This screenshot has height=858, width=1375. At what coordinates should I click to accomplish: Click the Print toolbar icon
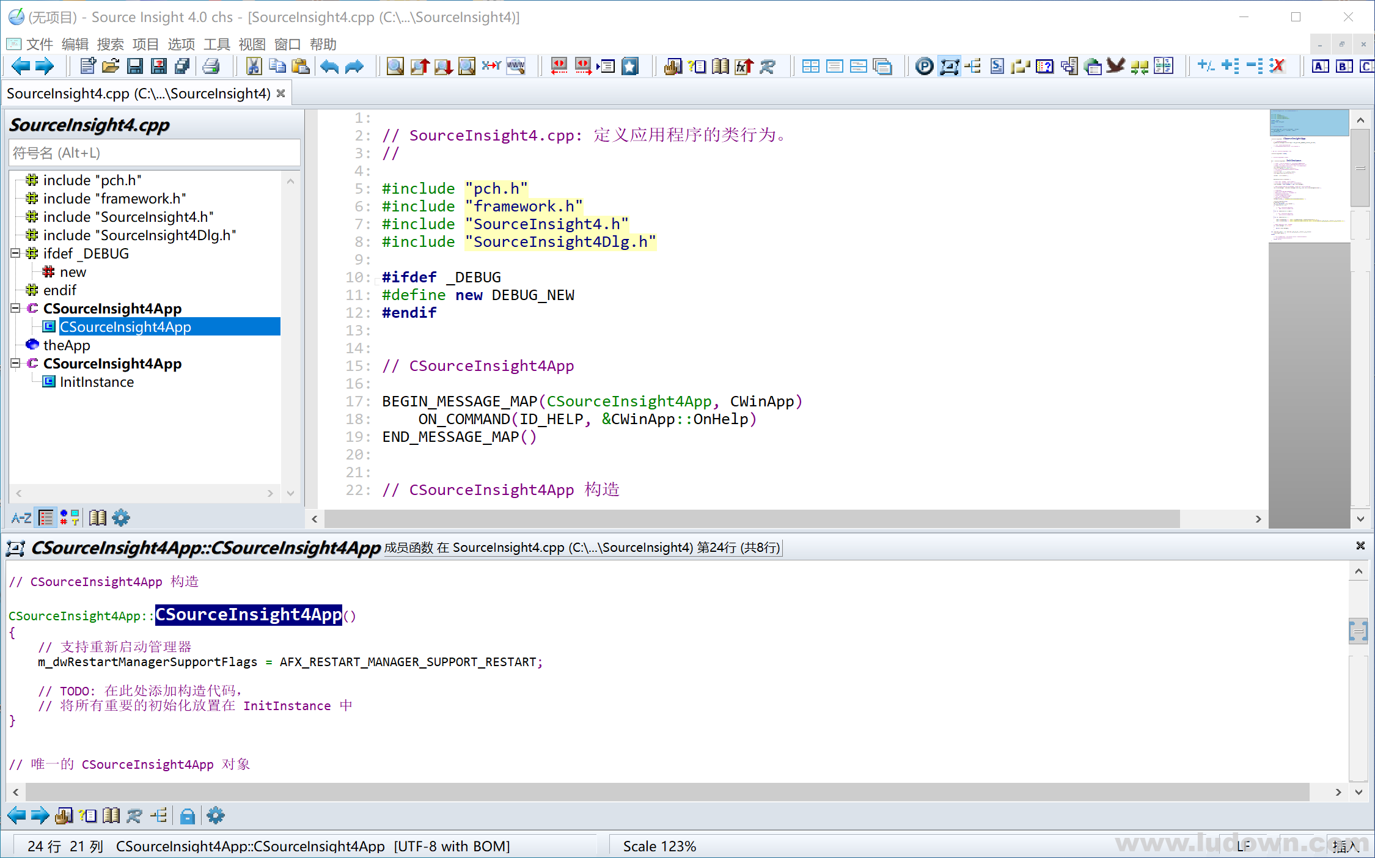coord(211,66)
